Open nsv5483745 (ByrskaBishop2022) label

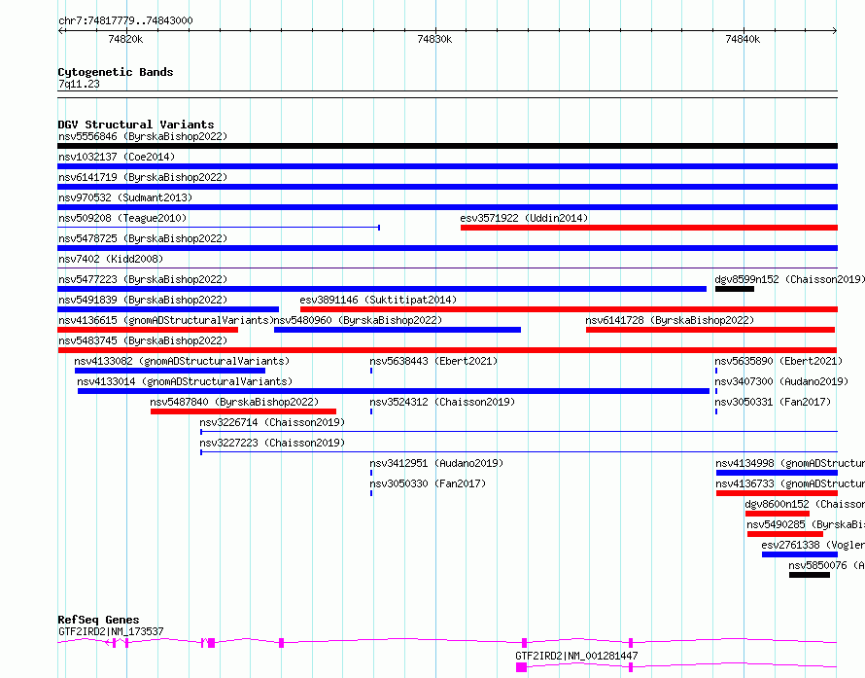point(143,340)
